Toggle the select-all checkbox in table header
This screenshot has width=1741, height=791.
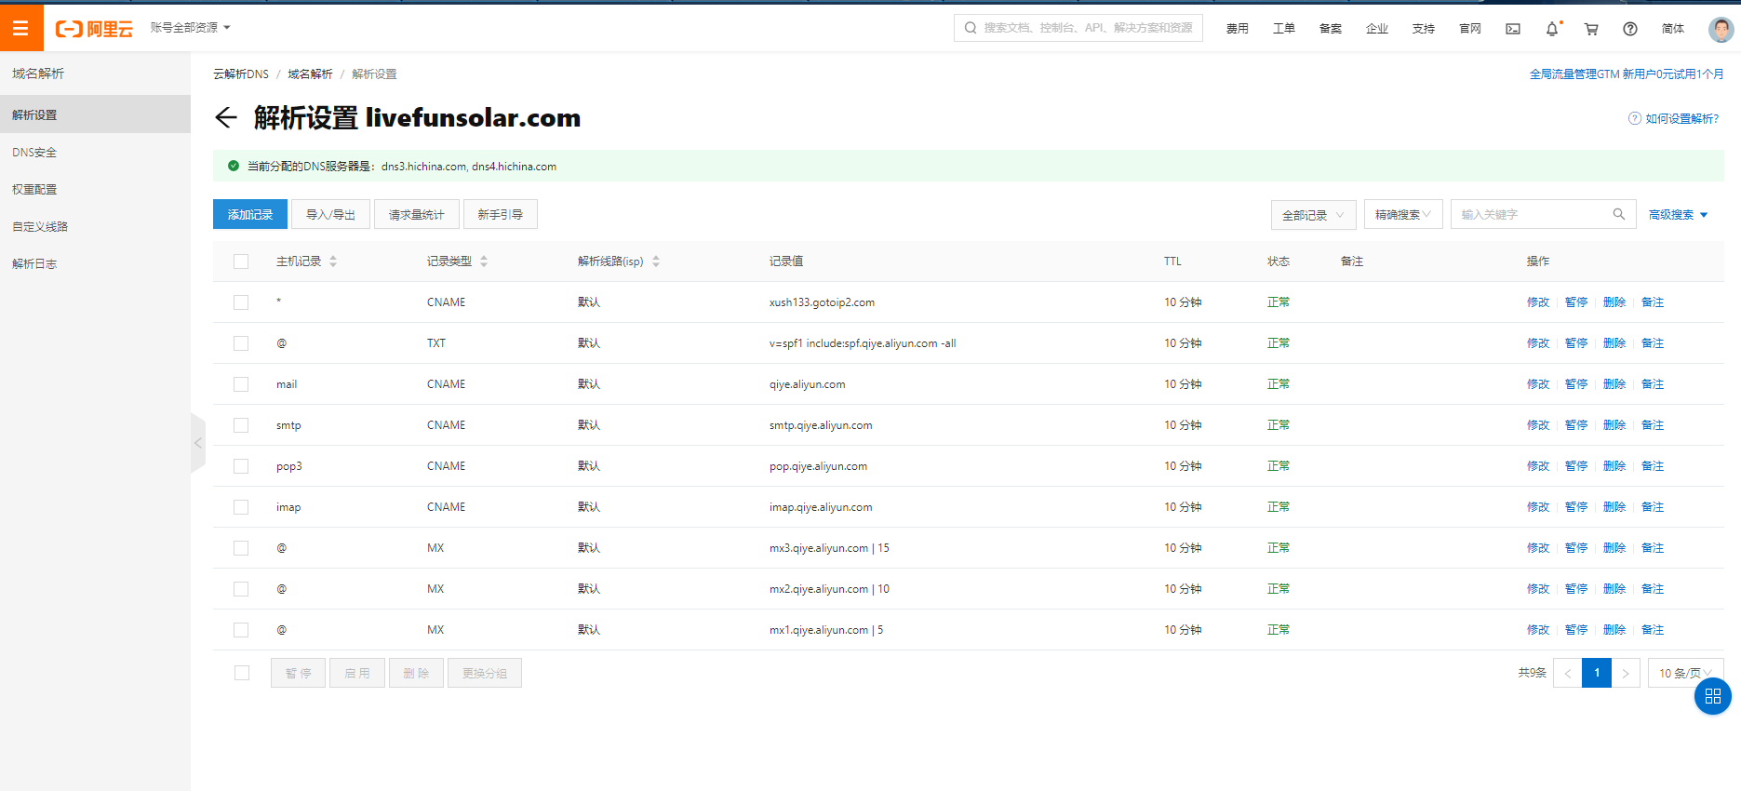point(241,261)
